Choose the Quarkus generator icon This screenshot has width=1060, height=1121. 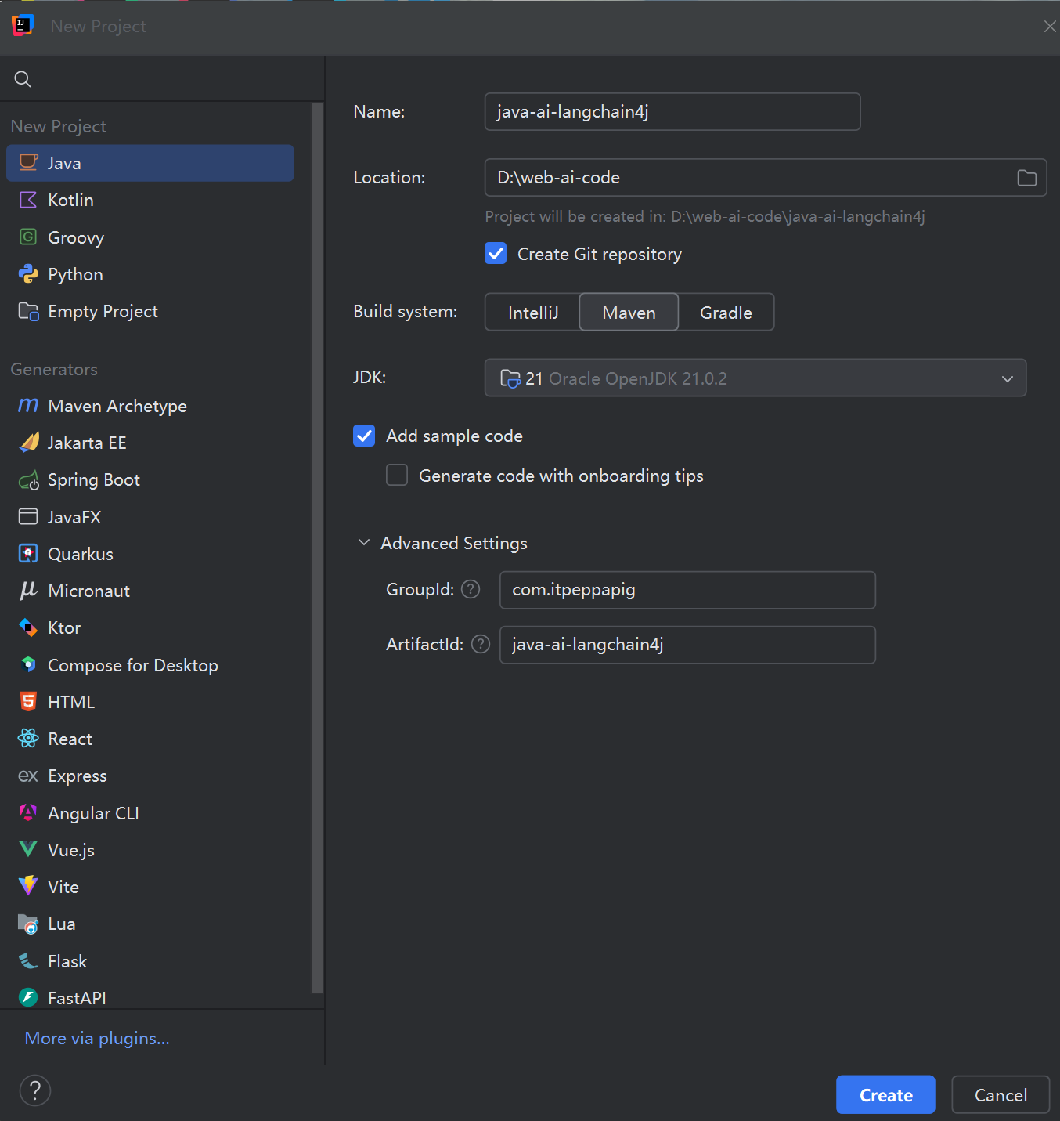[28, 553]
